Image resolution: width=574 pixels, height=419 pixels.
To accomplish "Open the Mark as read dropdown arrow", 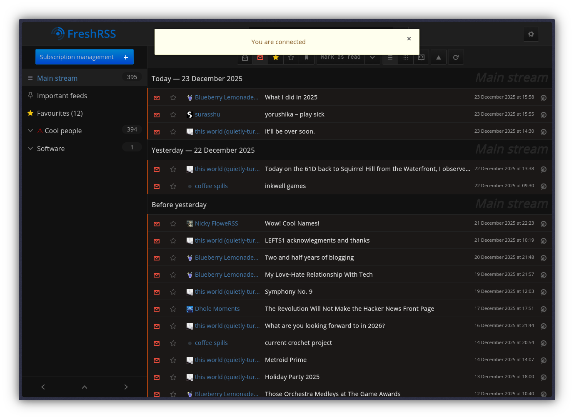I will [x=372, y=57].
